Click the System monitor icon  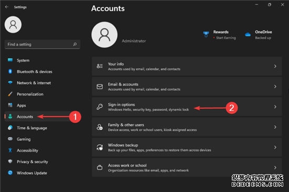tap(10, 60)
